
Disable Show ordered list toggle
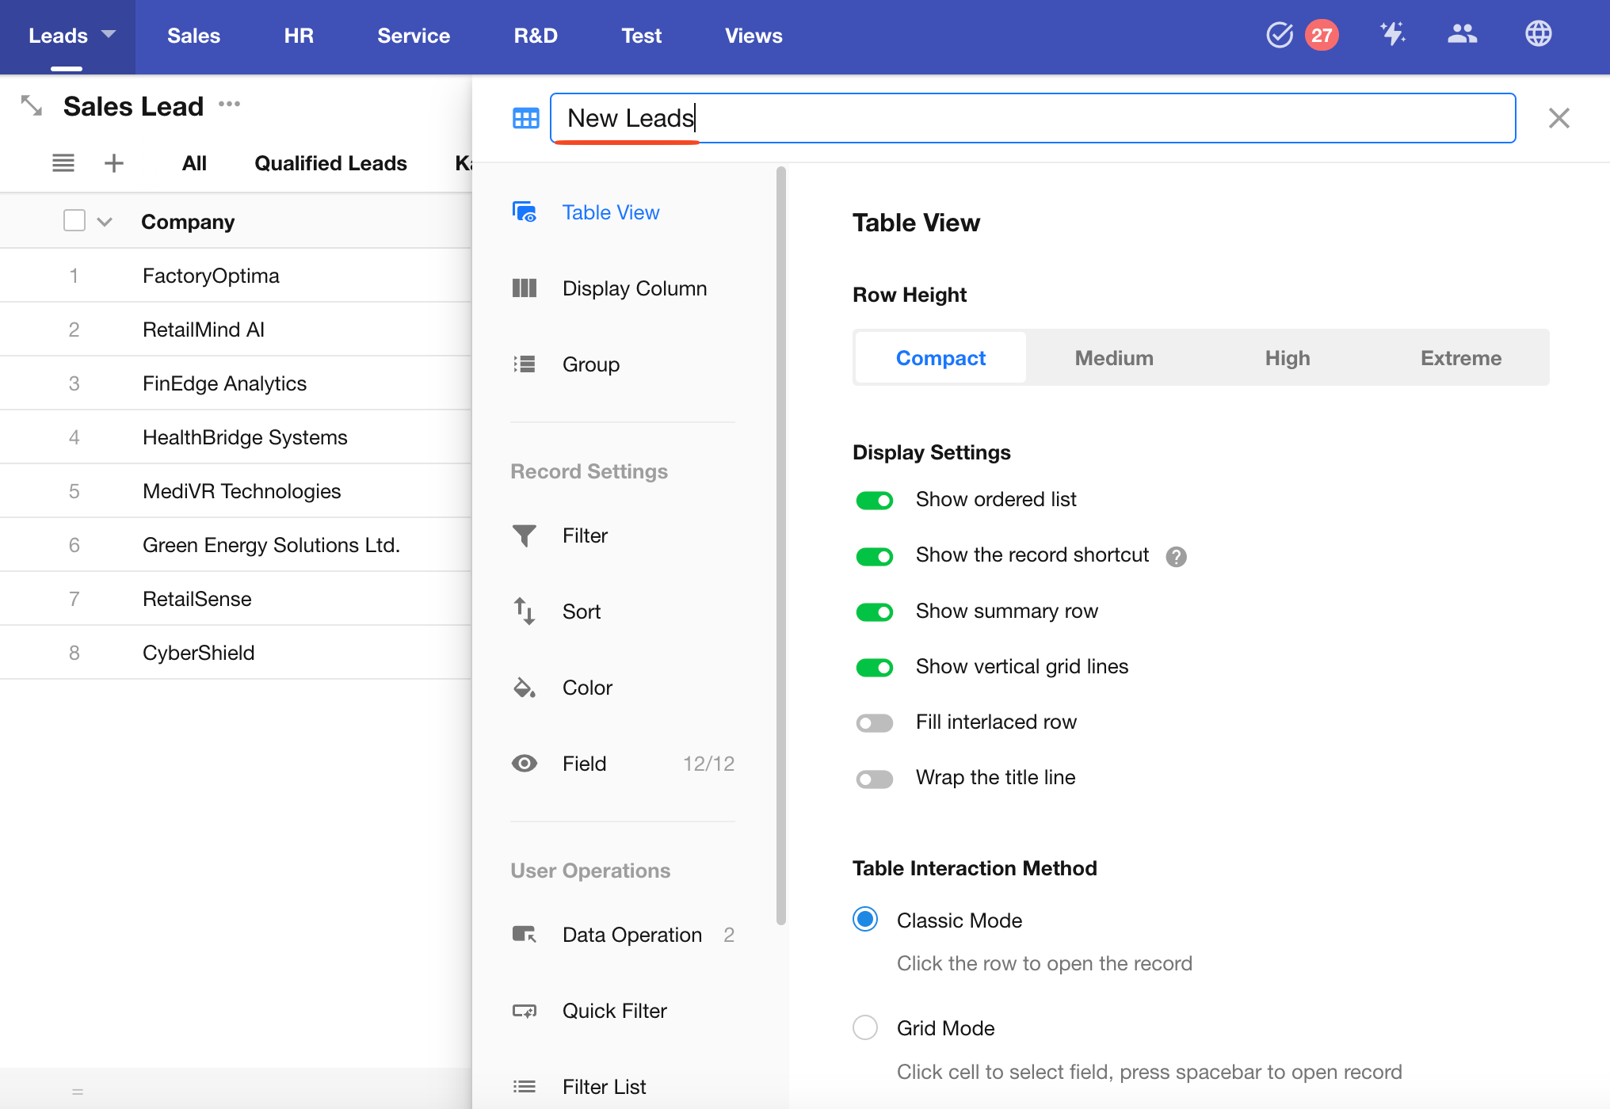(x=874, y=500)
